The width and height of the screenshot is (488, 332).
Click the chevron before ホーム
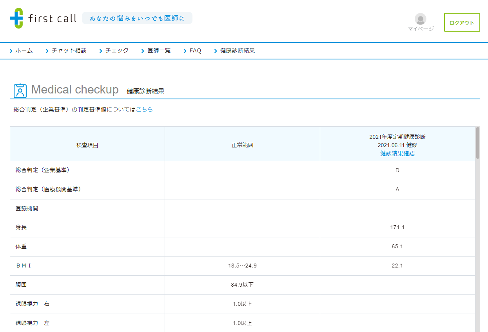click(x=11, y=50)
